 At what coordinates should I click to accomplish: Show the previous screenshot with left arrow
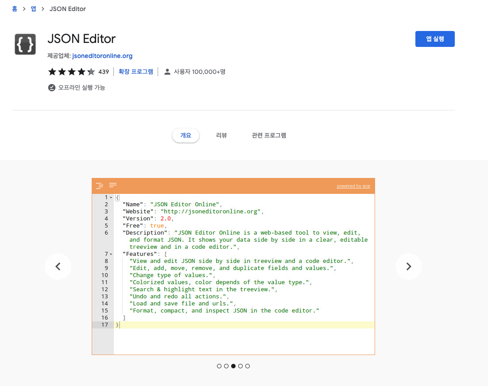[x=58, y=266]
